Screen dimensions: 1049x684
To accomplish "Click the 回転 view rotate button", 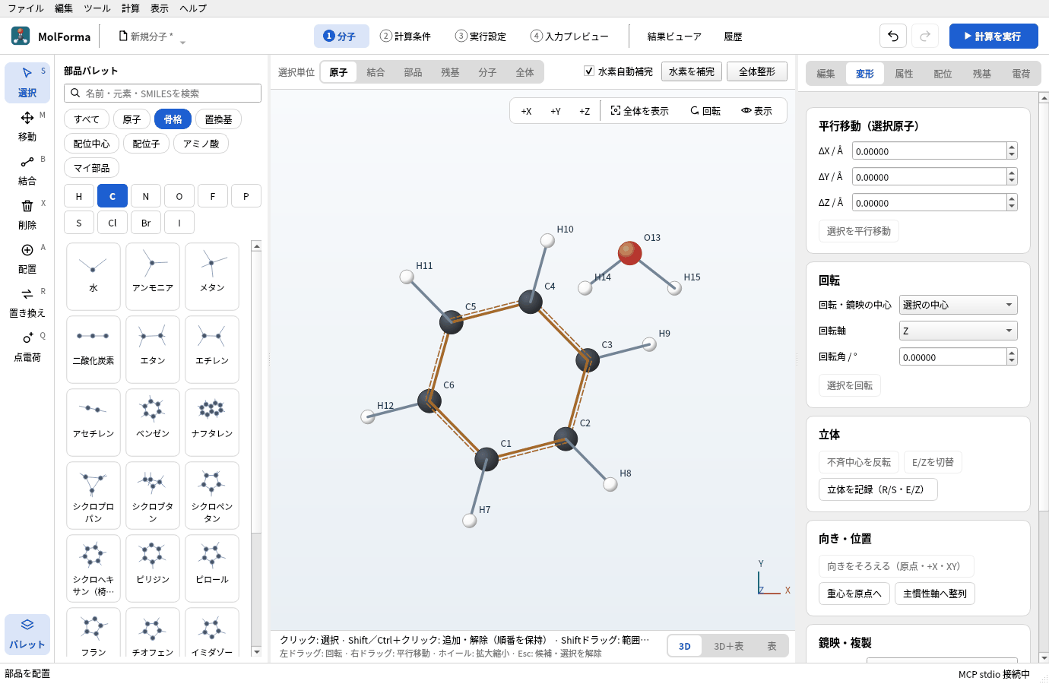I will (x=705, y=111).
